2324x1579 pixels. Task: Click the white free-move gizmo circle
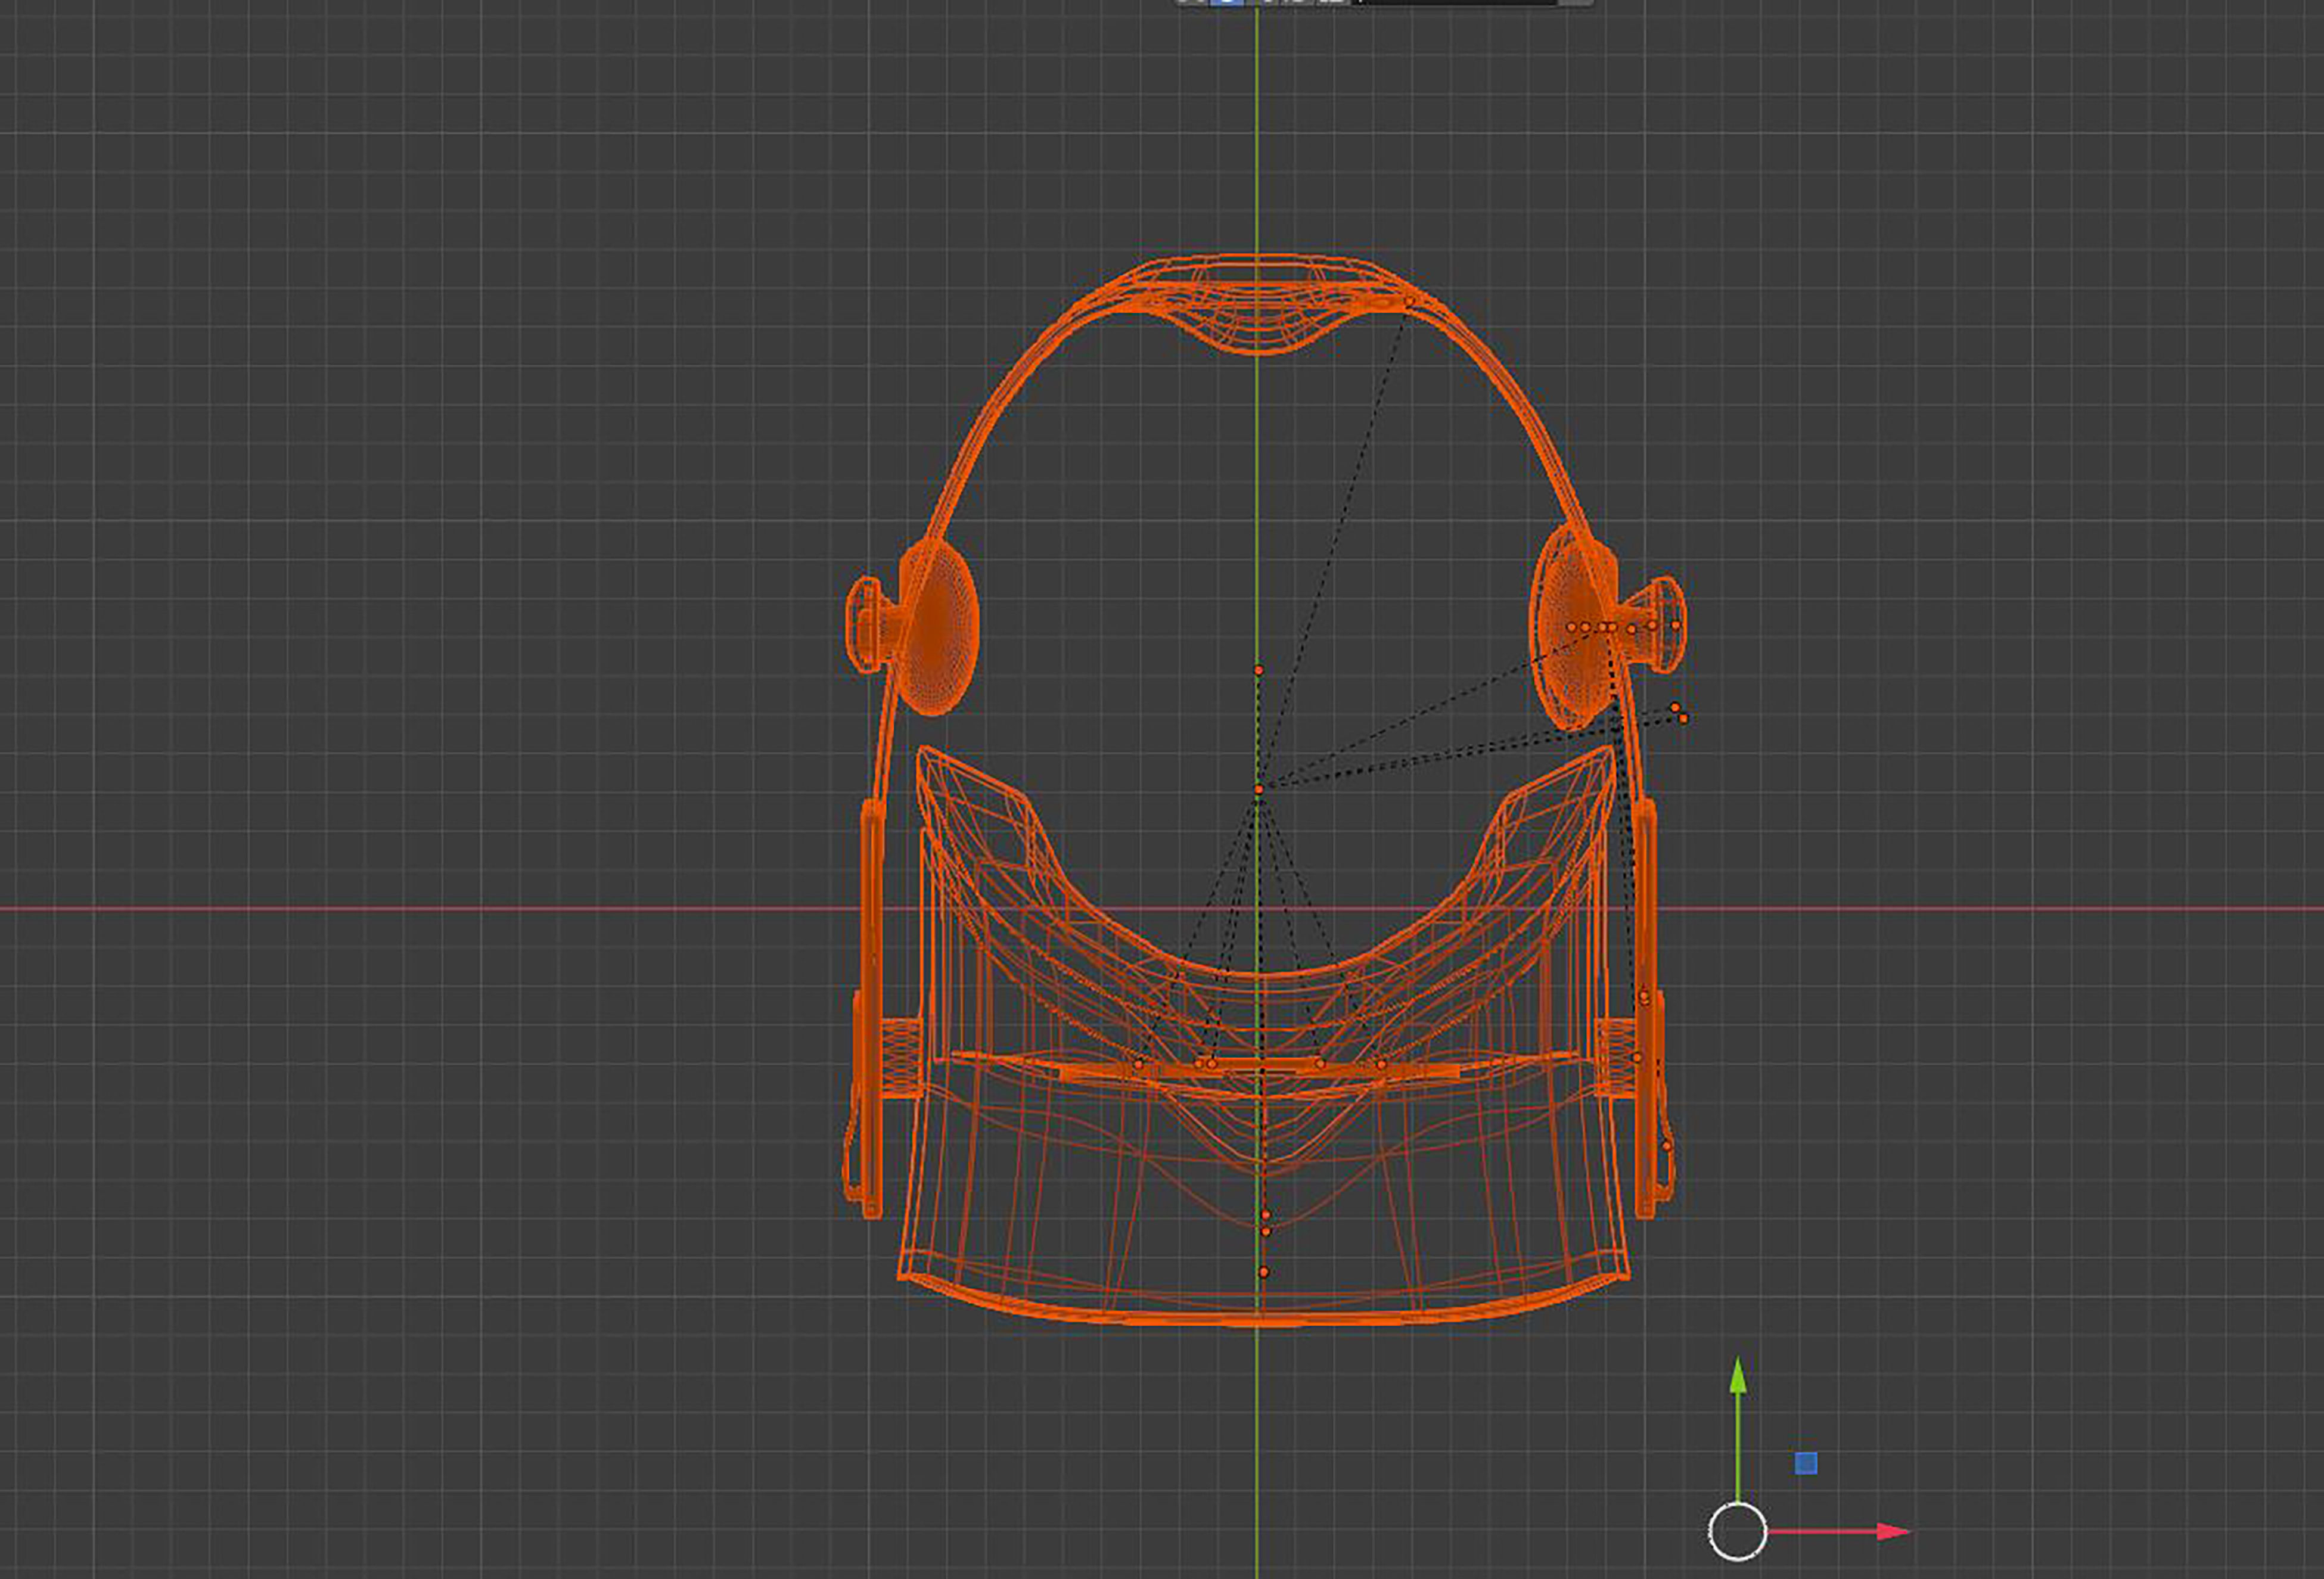1738,1531
